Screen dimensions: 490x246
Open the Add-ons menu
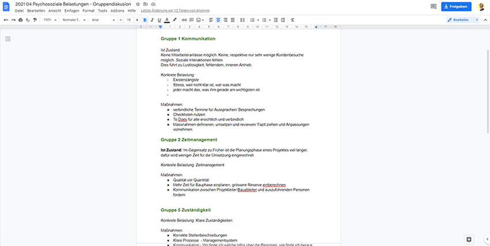pyautogui.click(x=118, y=10)
